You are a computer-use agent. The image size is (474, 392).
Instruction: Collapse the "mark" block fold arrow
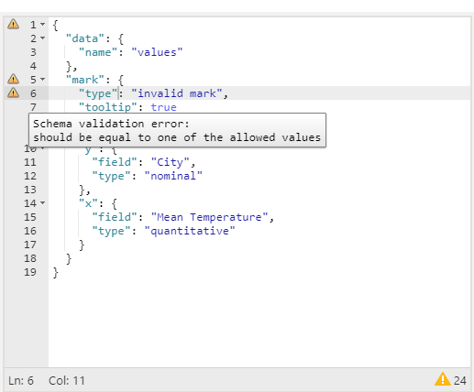tap(43, 79)
